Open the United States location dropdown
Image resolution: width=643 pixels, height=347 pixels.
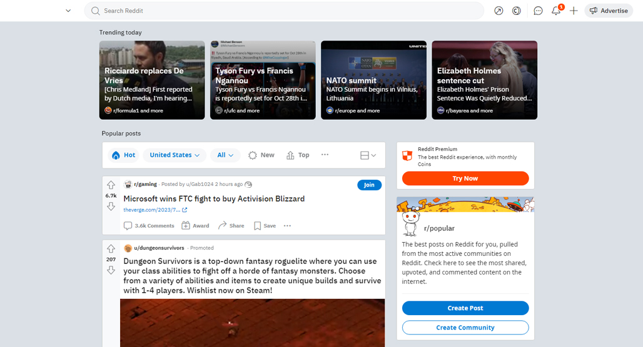click(175, 155)
